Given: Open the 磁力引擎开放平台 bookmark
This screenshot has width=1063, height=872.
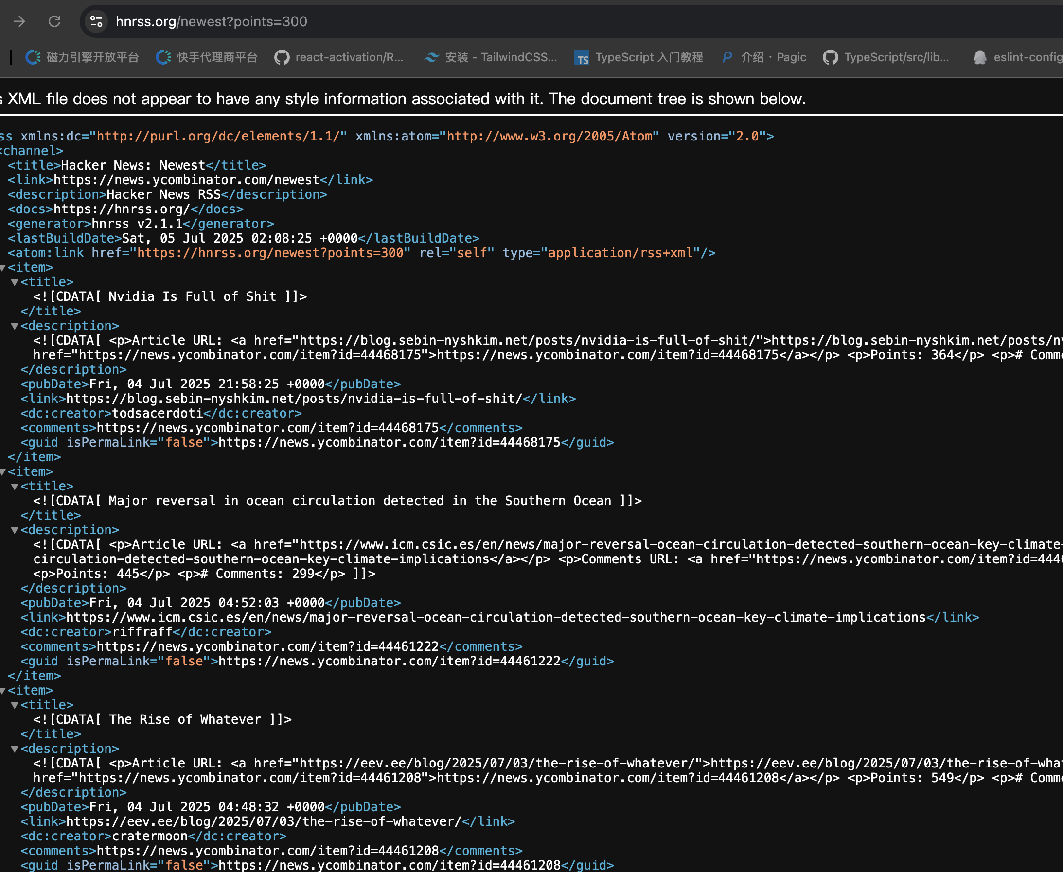Looking at the screenshot, I should click(x=83, y=58).
